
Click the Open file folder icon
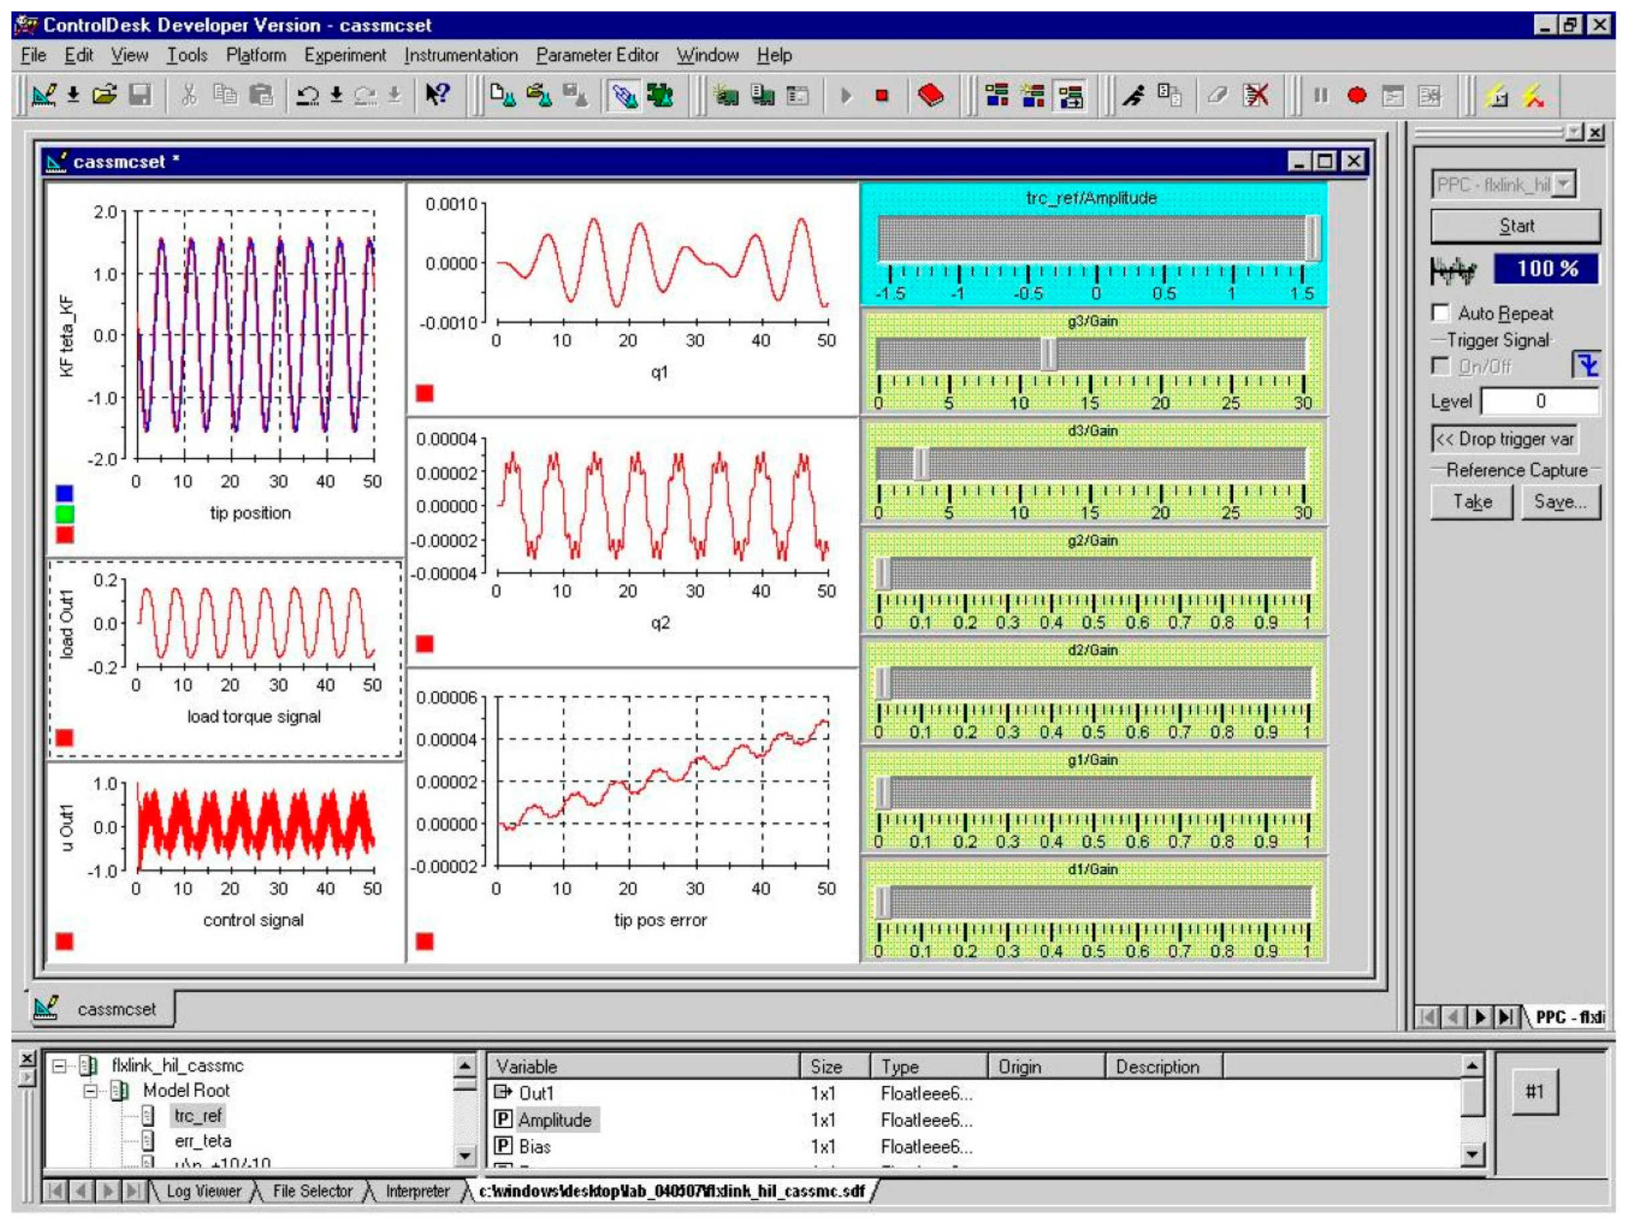tap(104, 95)
